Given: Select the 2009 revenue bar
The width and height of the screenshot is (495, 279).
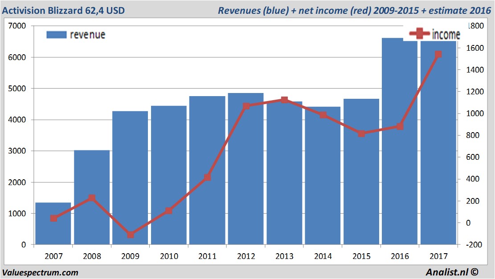Looking at the screenshot, I should click(x=130, y=178).
